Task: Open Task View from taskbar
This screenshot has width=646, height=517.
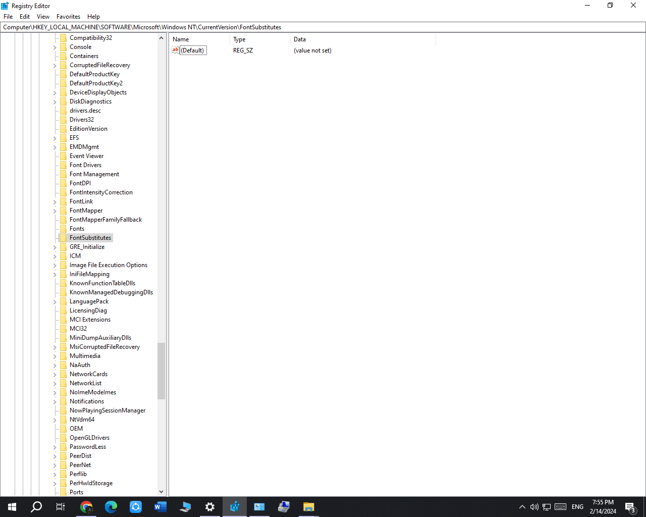Action: 61,507
